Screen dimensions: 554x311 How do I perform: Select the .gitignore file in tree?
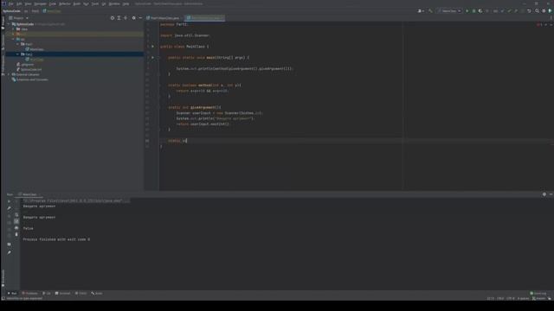click(25, 65)
